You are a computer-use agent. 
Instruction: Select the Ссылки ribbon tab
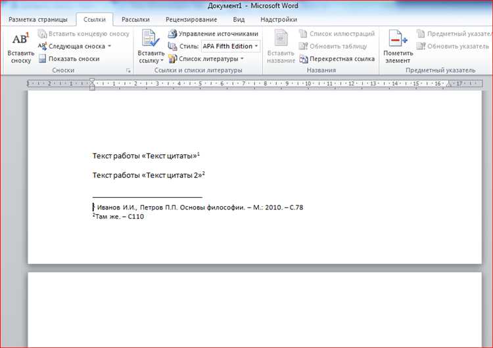pyautogui.click(x=94, y=20)
